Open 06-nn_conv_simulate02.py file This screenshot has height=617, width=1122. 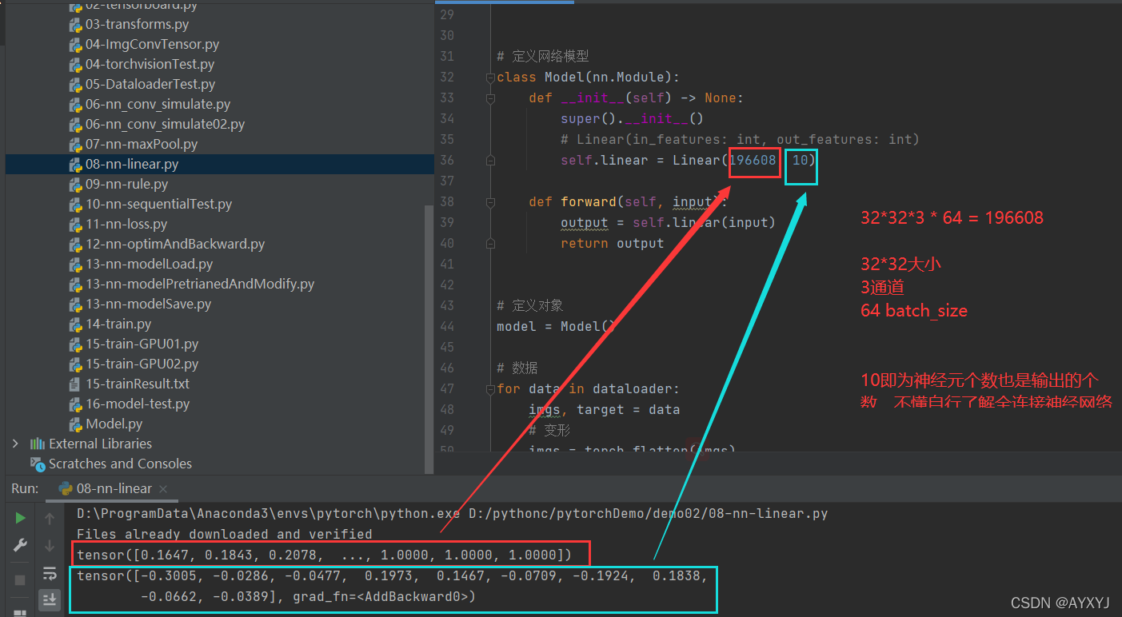[x=165, y=124]
